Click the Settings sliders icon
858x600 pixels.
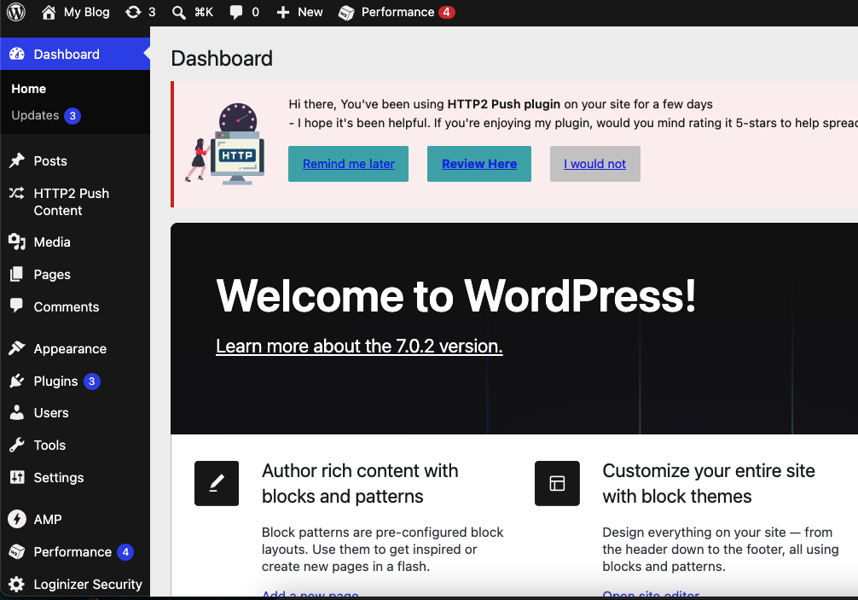click(x=17, y=477)
